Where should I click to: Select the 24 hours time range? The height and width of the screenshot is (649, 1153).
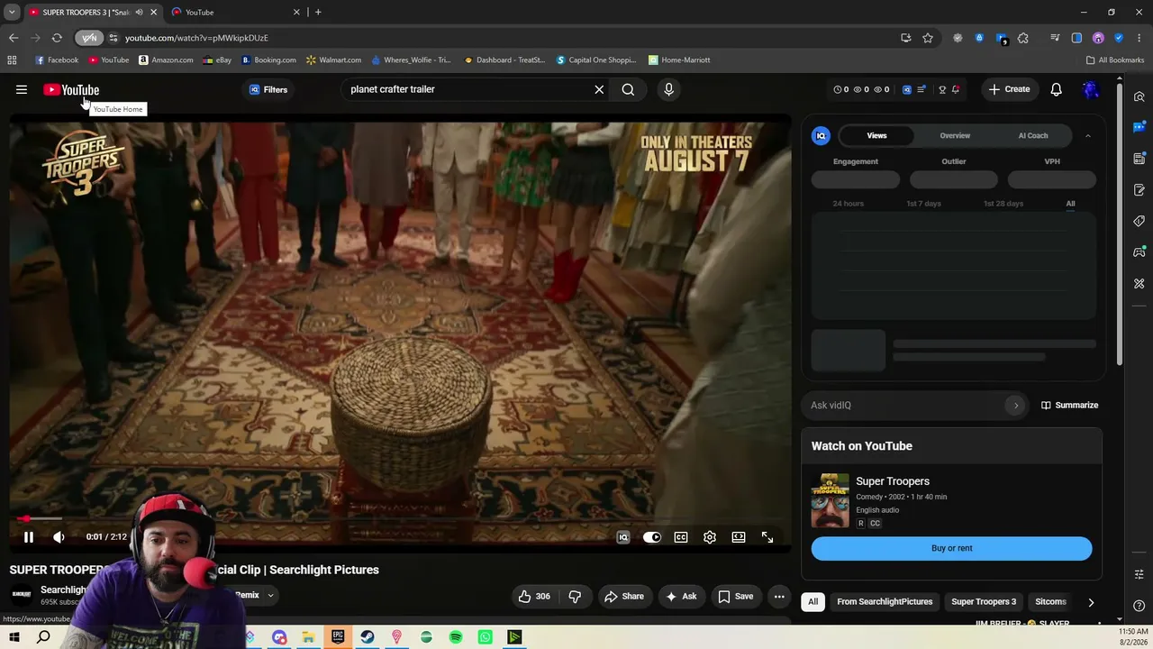tap(848, 204)
